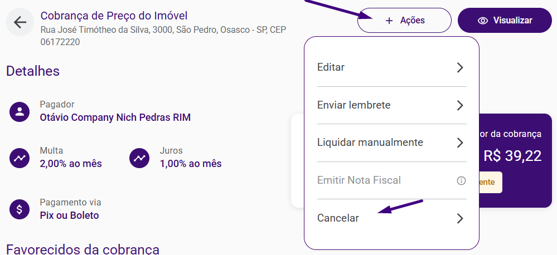The width and height of the screenshot is (557, 255).
Task: Click the payer name Otávio Company Nich Pedras RIM
Action: (115, 117)
